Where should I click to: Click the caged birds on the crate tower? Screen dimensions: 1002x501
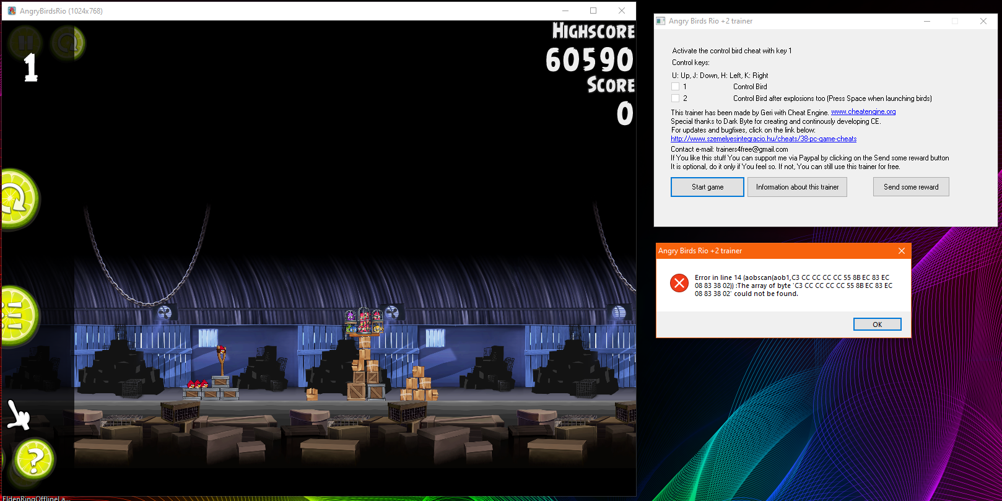point(365,320)
